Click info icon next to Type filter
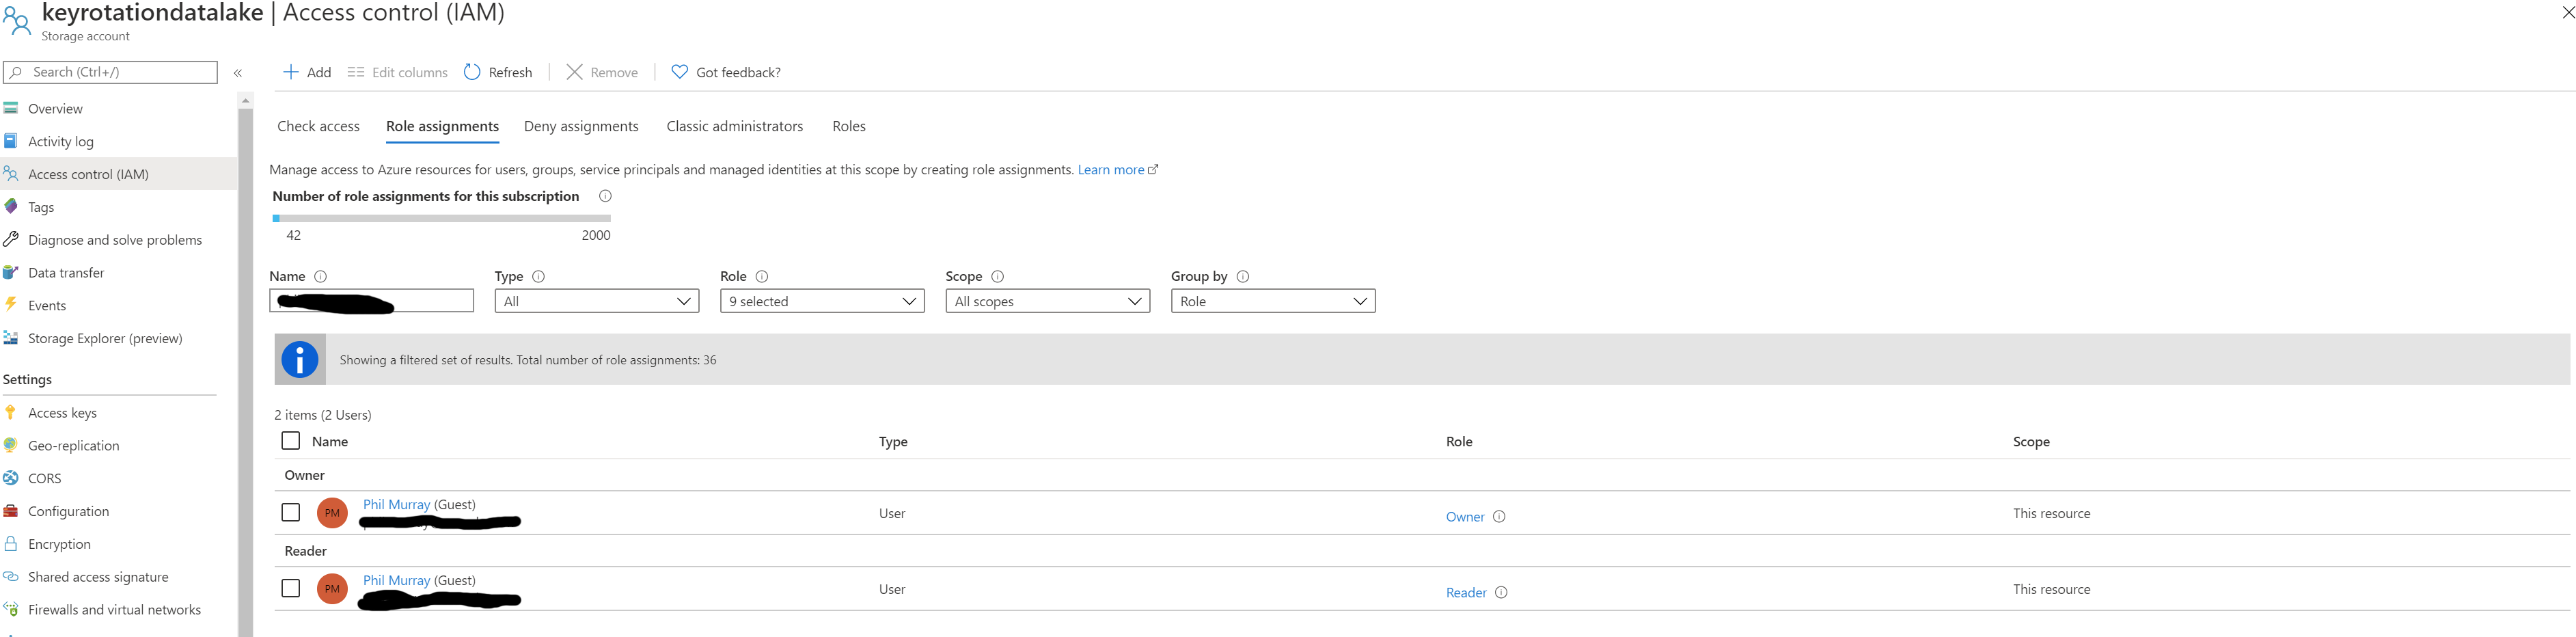This screenshot has width=2576, height=637. [538, 276]
